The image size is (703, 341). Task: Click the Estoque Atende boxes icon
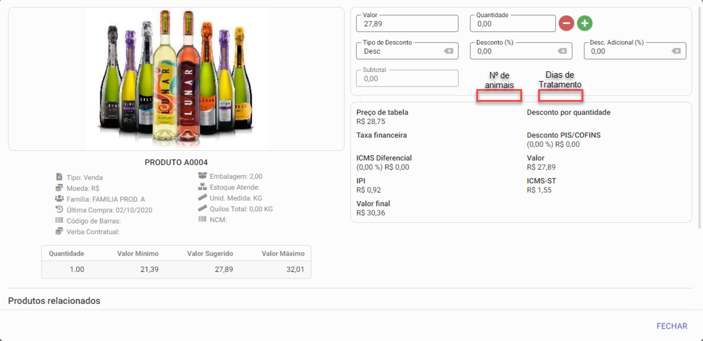[x=202, y=187]
